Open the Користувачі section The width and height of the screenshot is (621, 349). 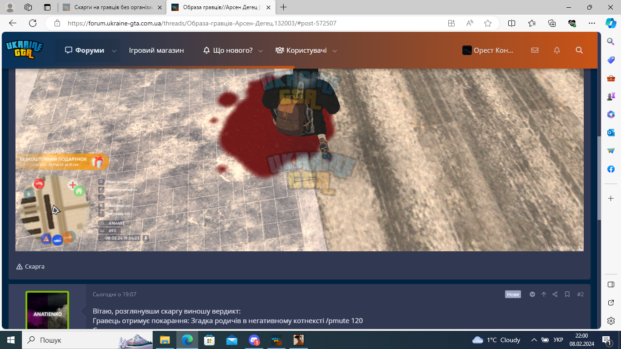[301, 50]
